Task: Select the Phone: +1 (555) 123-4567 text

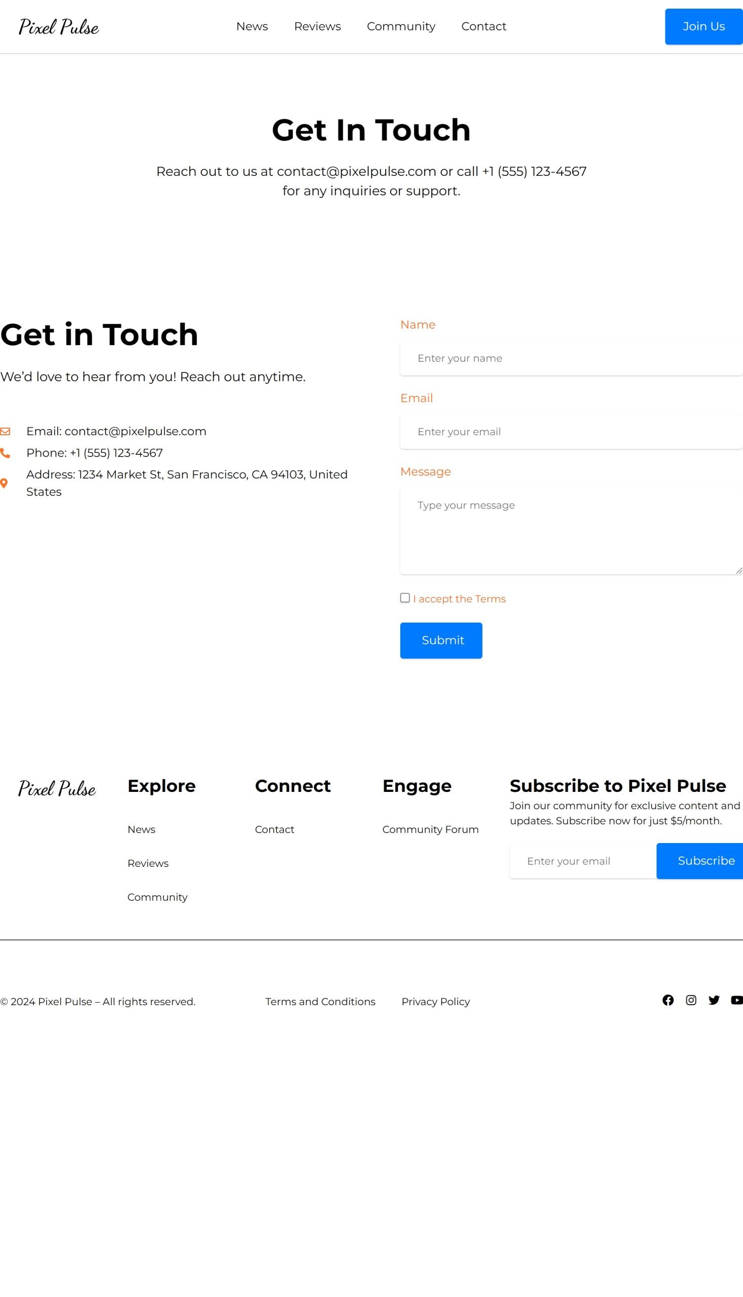Action: [x=95, y=452]
